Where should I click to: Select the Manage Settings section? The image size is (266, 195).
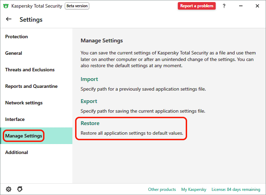(x=23, y=136)
